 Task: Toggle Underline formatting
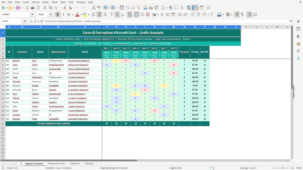(69, 15)
